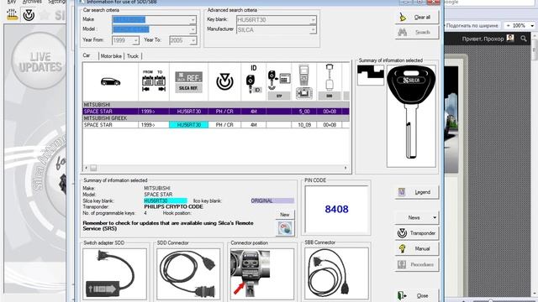Open the Manual button
Viewport: 538px width, 302px height.
(417, 248)
